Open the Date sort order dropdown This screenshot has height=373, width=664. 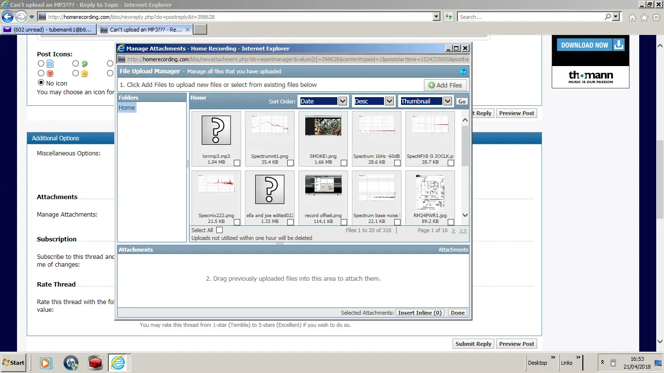coord(343,101)
